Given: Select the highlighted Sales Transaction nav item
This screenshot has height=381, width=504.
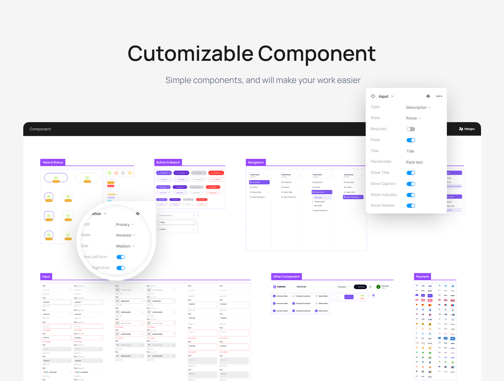Looking at the screenshot, I should click(x=353, y=197).
